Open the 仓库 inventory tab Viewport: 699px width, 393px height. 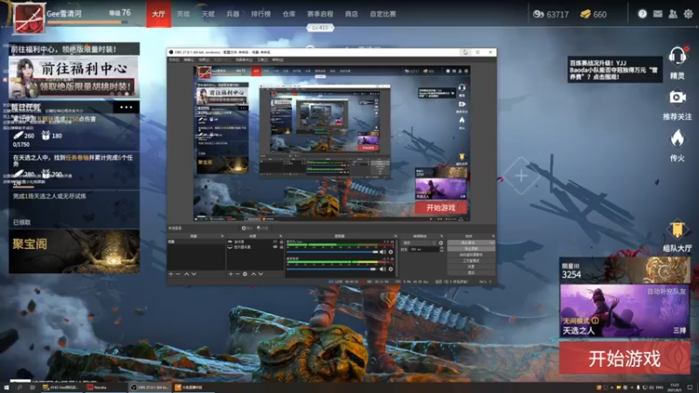point(289,14)
